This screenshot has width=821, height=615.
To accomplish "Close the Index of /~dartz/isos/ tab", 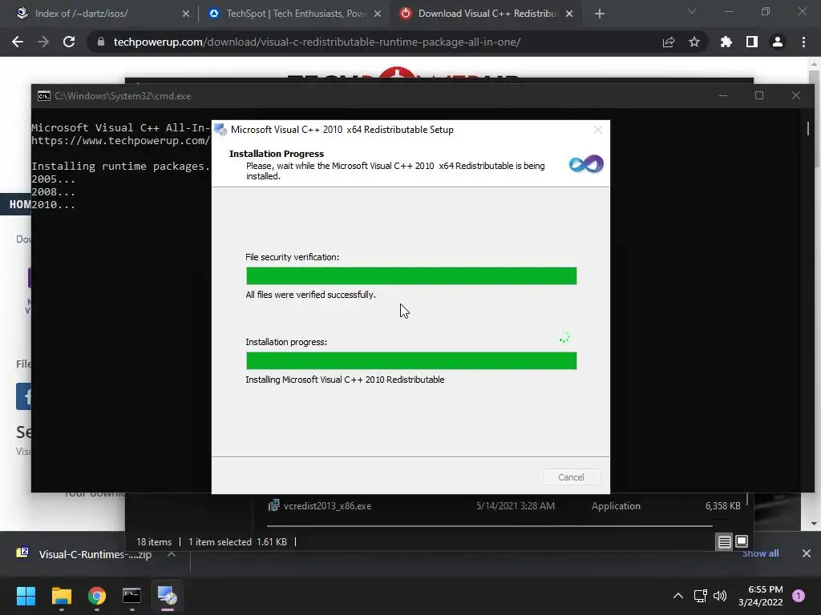I will click(x=186, y=14).
